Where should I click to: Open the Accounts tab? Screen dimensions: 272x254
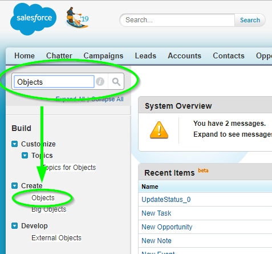tap(184, 56)
